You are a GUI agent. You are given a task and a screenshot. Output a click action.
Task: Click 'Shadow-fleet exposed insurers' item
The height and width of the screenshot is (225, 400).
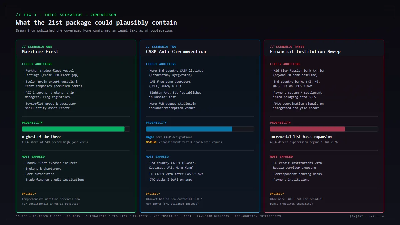point(50,163)
